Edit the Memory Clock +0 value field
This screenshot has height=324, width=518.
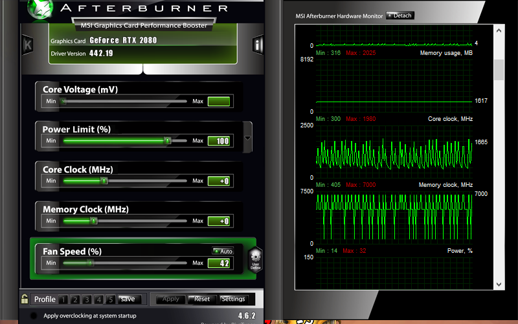click(219, 221)
